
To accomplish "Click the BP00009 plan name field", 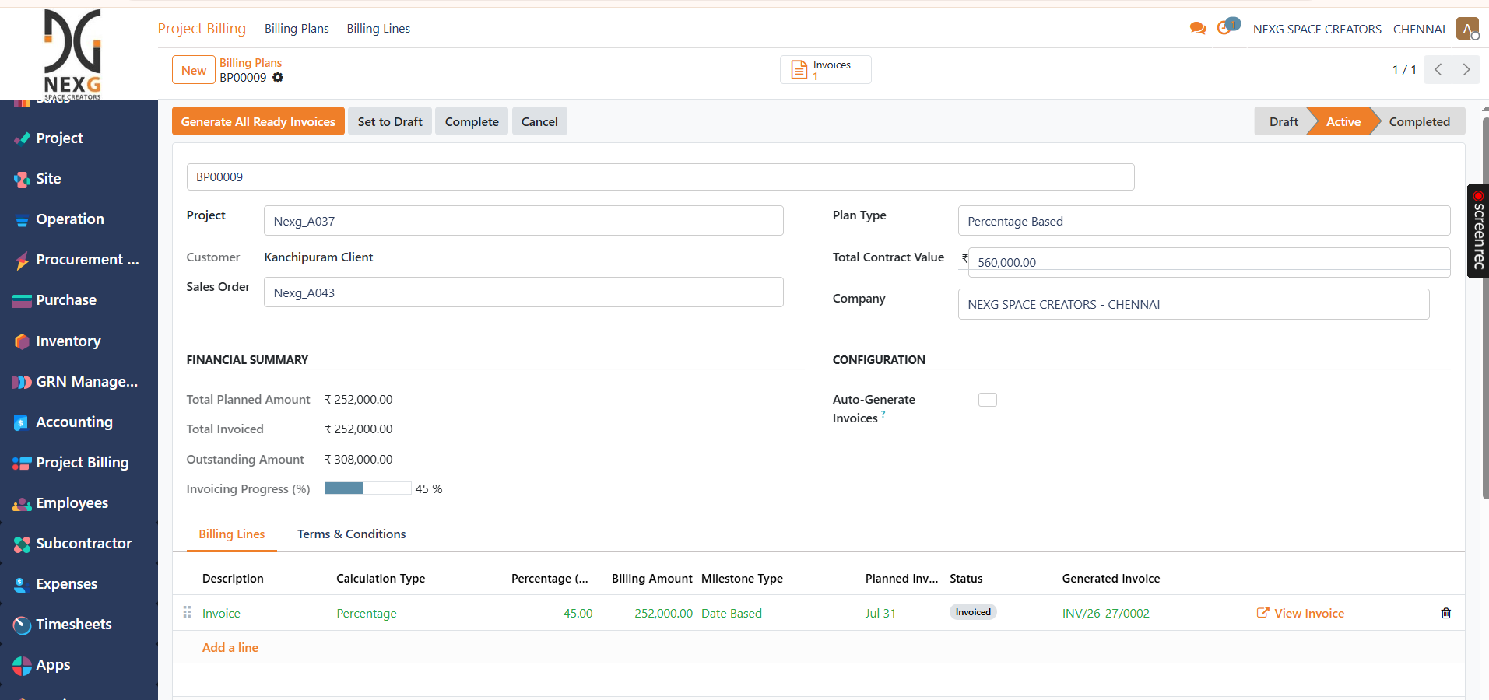I will [660, 177].
